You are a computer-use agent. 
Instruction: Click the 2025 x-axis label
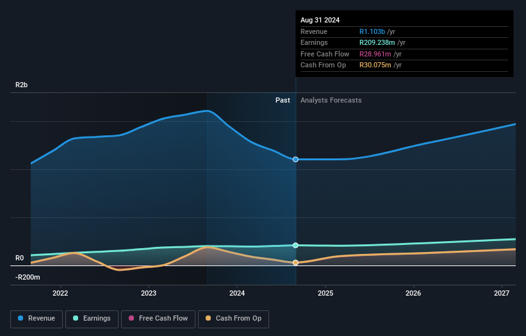[x=325, y=294]
